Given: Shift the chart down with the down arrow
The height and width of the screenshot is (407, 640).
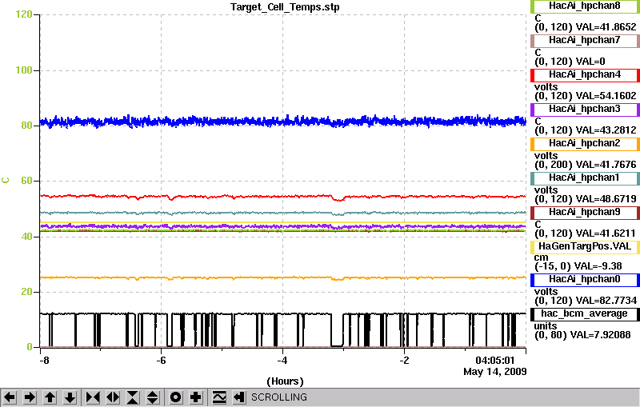Looking at the screenshot, I should 70,397.
